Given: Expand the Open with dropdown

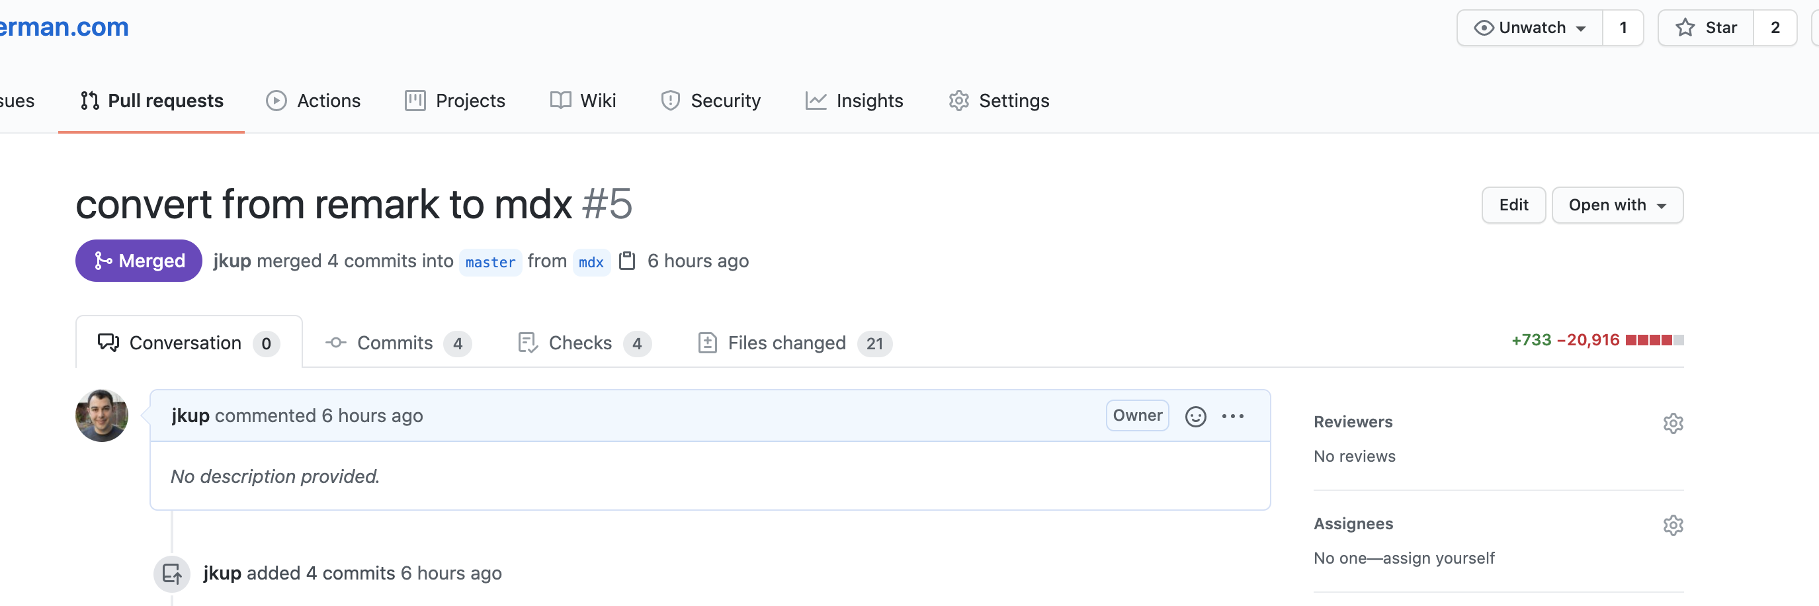Looking at the screenshot, I should click(1617, 205).
